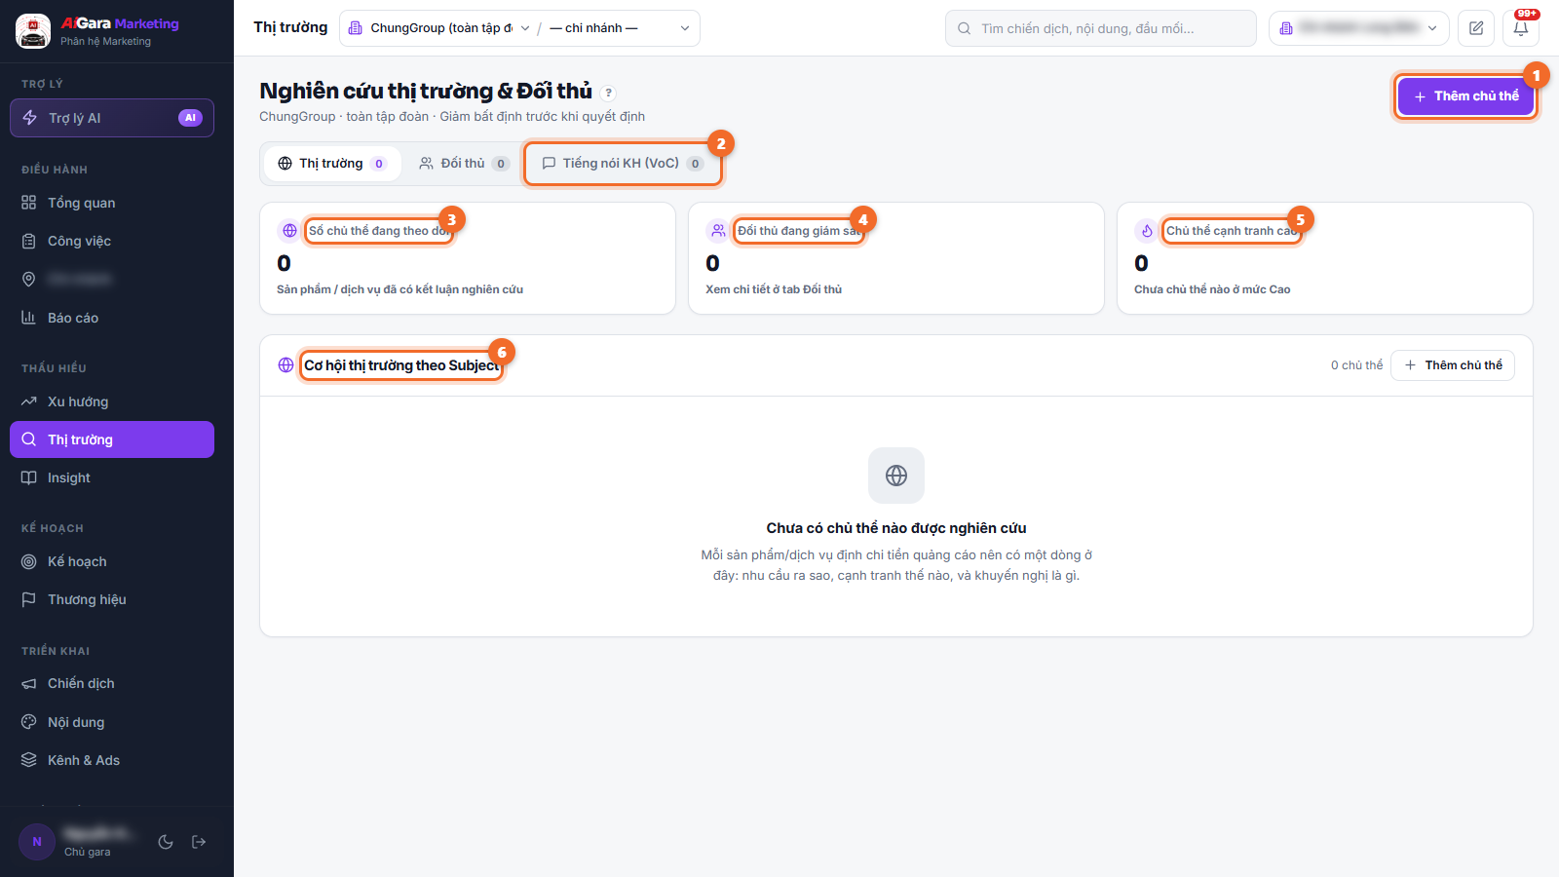The height and width of the screenshot is (877, 1559).
Task: Switch to Tiếng nói KH (VoC) tab
Action: (x=623, y=164)
